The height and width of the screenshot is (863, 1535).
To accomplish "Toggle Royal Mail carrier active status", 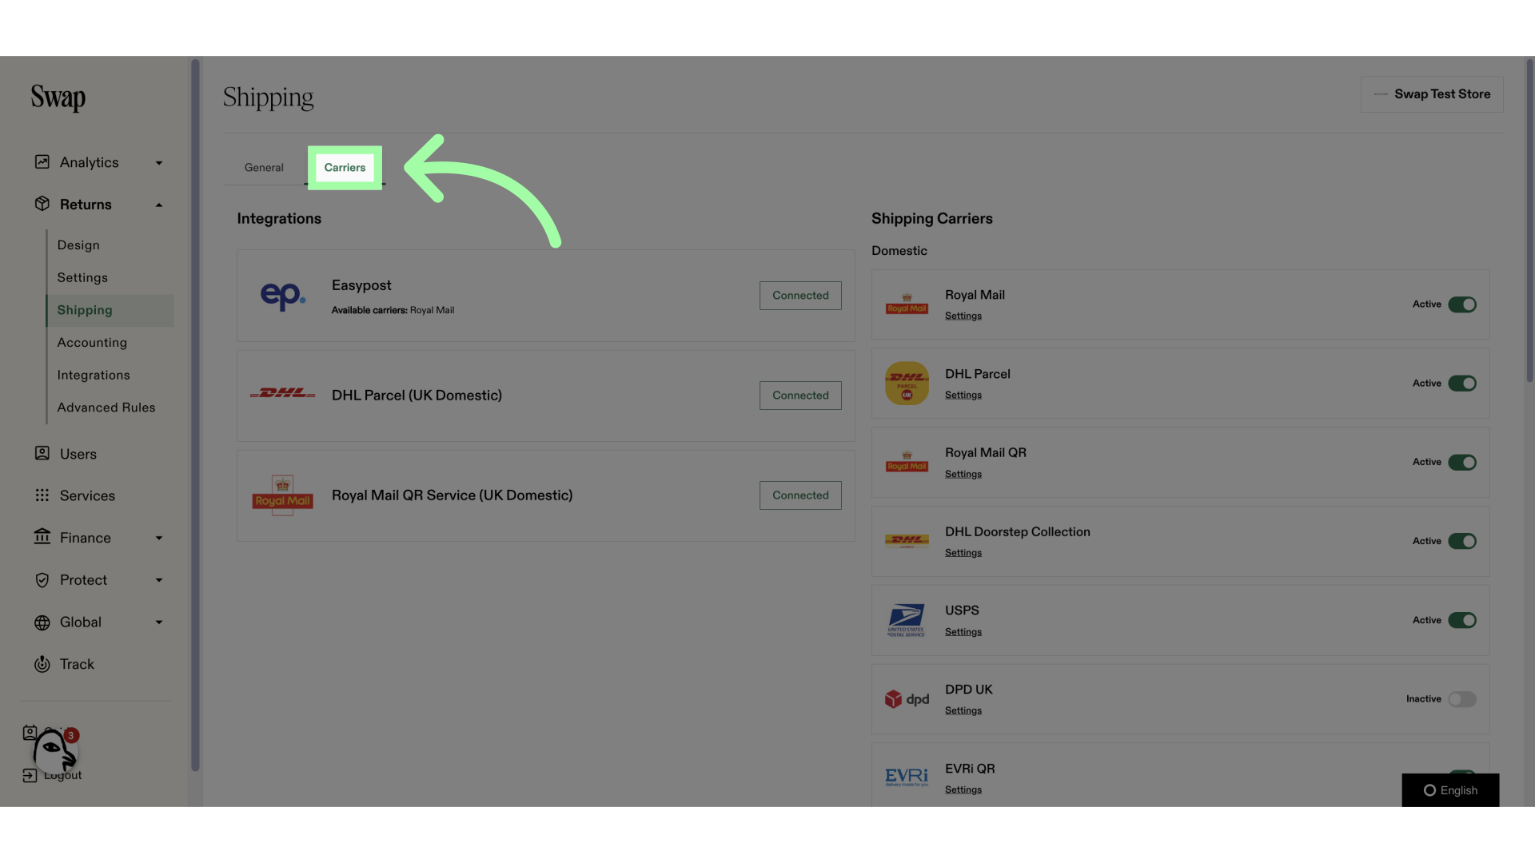I will click(x=1462, y=304).
